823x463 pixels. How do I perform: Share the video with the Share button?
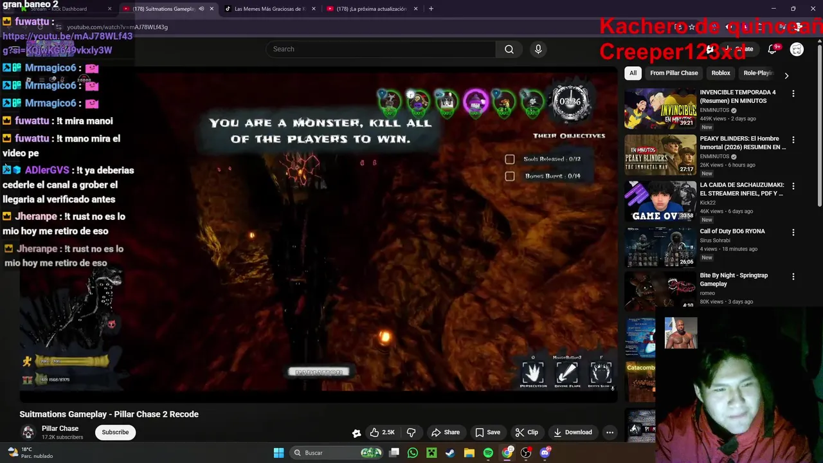(x=446, y=432)
